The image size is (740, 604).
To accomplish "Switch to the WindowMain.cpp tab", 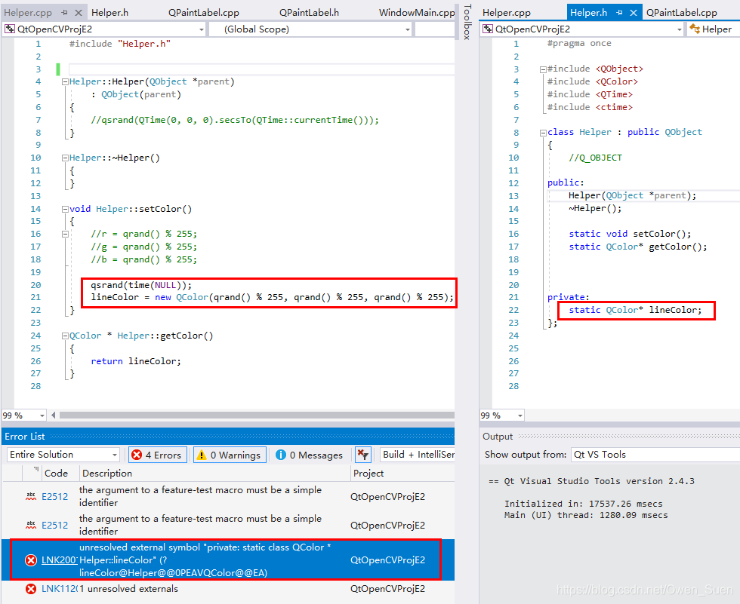I will (416, 12).
